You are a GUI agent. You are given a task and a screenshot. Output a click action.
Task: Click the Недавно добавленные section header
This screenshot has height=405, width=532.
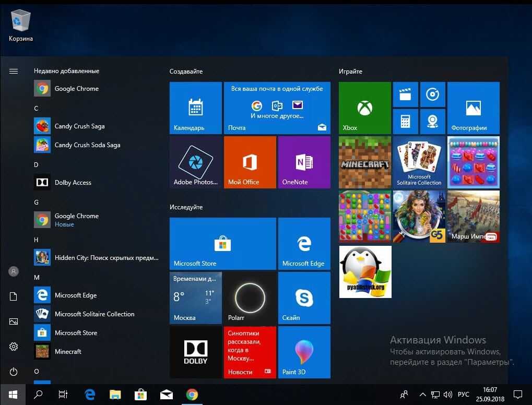coord(66,71)
